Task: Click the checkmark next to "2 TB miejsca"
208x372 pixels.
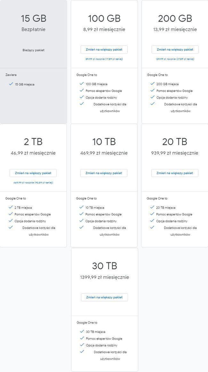Action: click(11, 207)
